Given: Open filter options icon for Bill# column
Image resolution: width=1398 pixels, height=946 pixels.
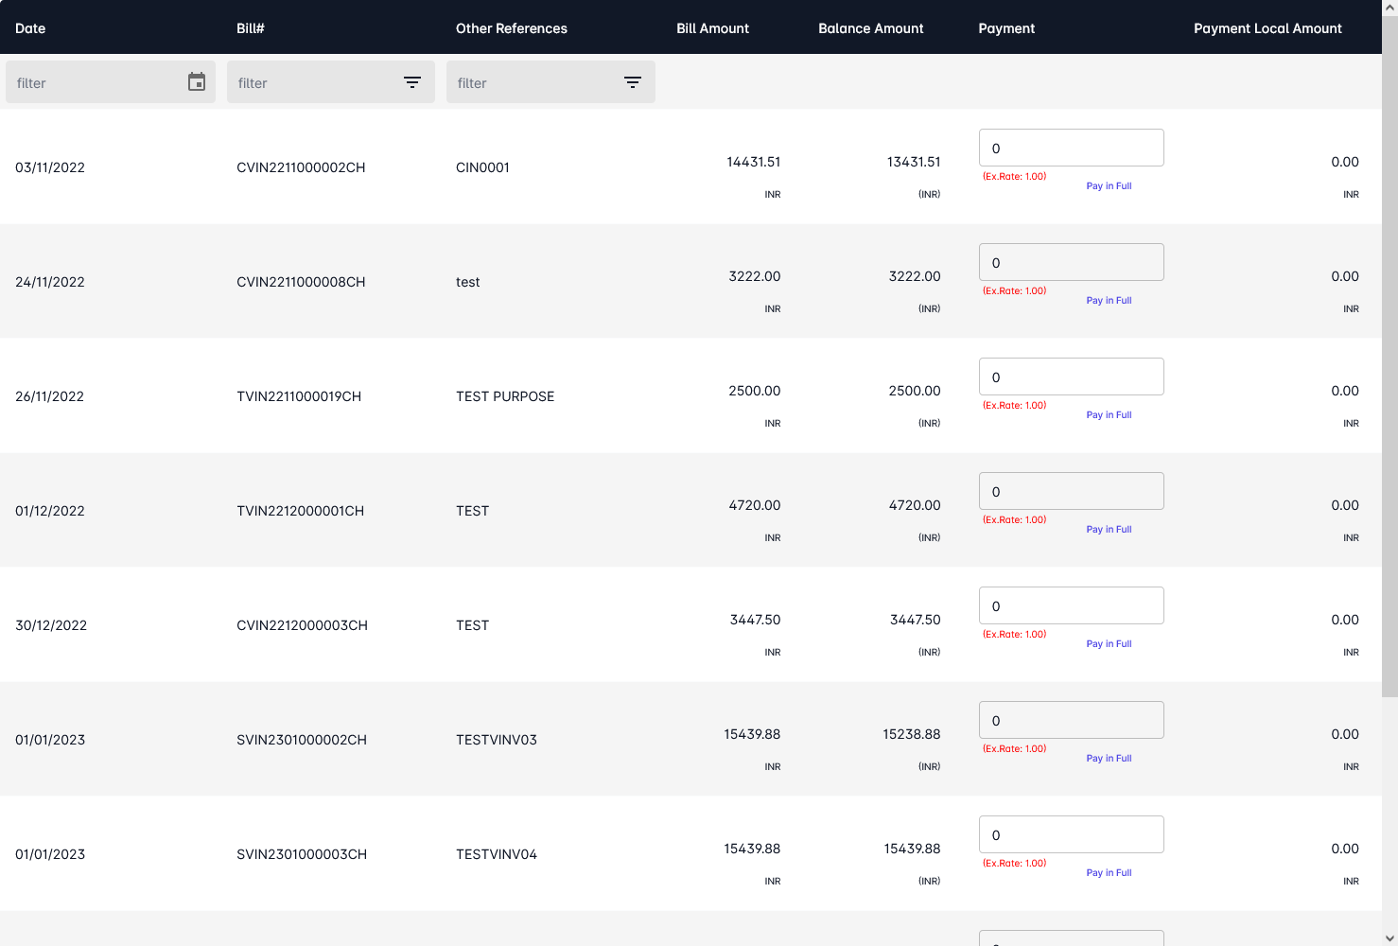Looking at the screenshot, I should tap(412, 82).
